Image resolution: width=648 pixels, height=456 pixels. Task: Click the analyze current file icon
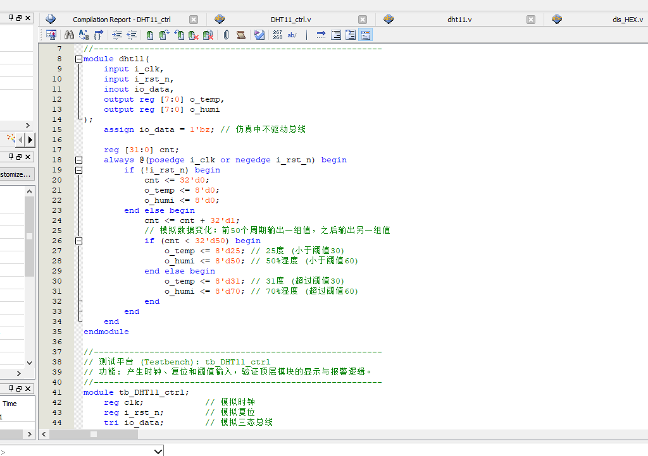coord(259,35)
